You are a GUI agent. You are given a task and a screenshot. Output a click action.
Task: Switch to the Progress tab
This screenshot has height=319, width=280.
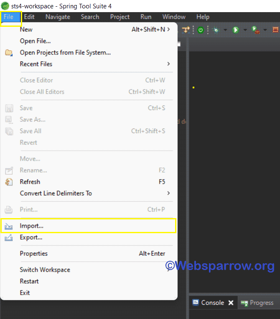[x=261, y=303]
